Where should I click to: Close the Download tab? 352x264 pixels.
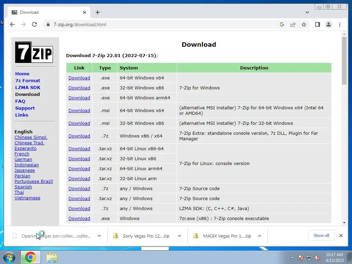(85, 12)
